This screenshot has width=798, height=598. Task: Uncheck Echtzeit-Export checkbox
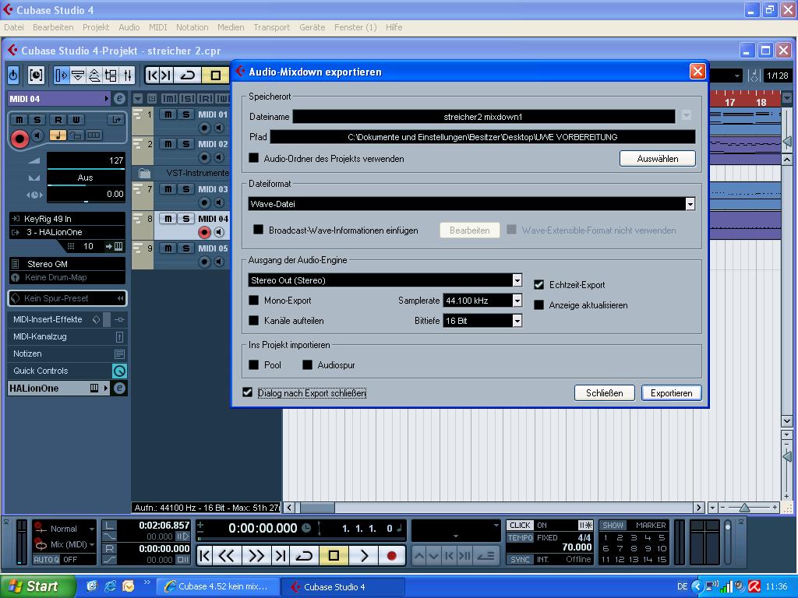539,285
